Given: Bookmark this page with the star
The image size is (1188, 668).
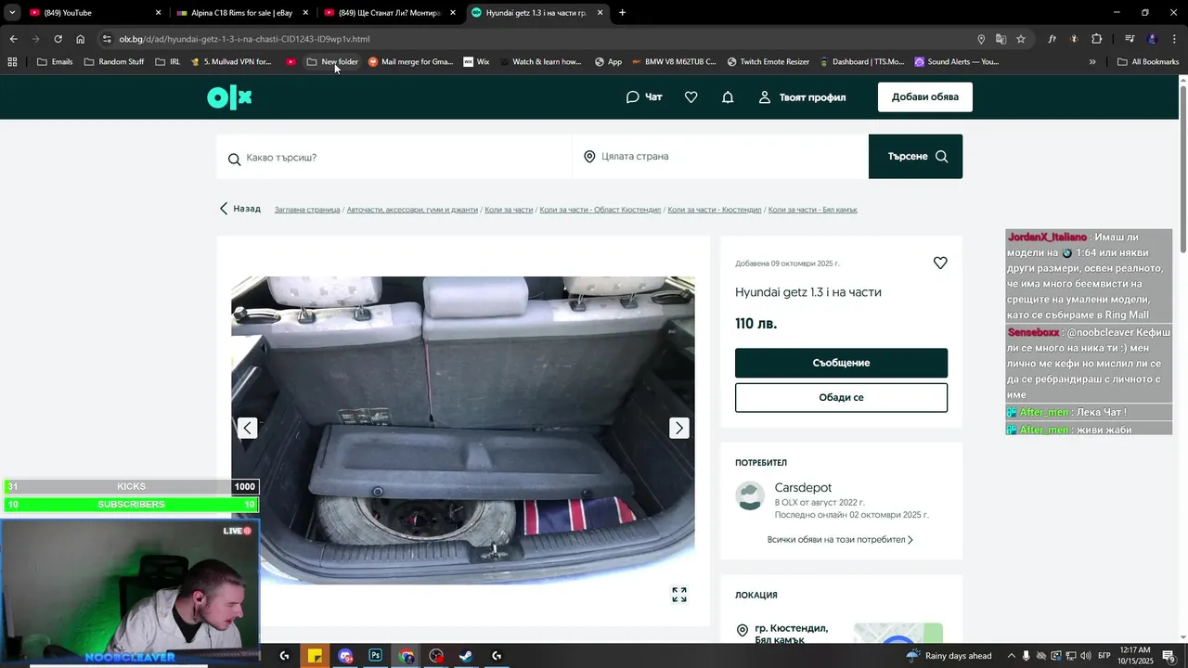Looking at the screenshot, I should tap(1021, 39).
